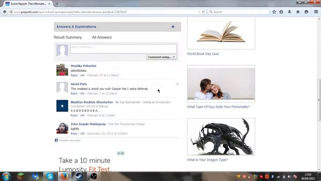Click Blackfan Rockfan Shooterfan's star avatar
The image size is (321, 181).
(x=62, y=106)
